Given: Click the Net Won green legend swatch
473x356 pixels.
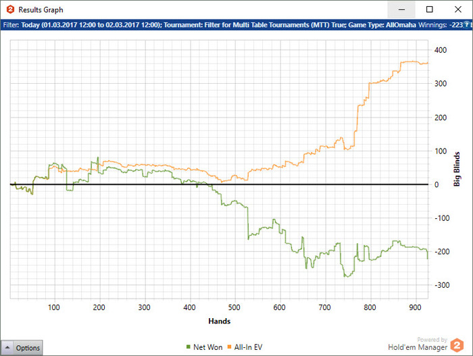Looking at the screenshot, I should [x=189, y=347].
